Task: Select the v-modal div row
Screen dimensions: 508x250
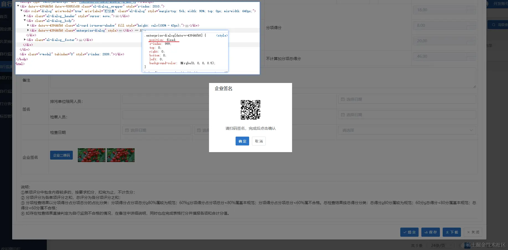Action: click(x=72, y=54)
